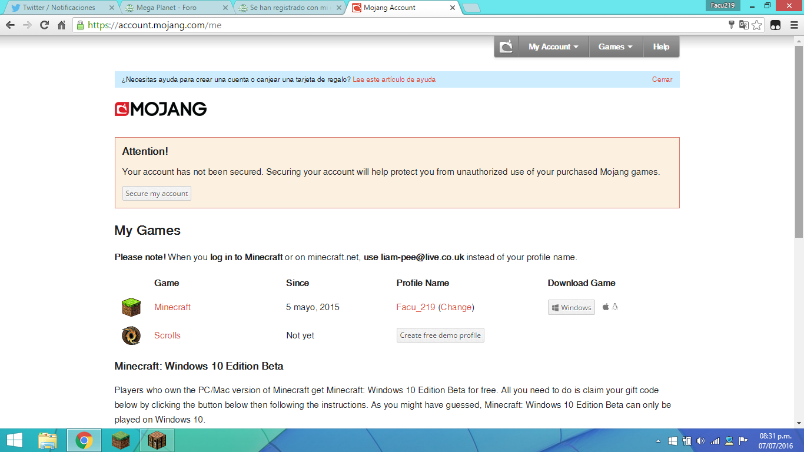Click the 'My Games' heading
The width and height of the screenshot is (804, 452).
pos(148,230)
